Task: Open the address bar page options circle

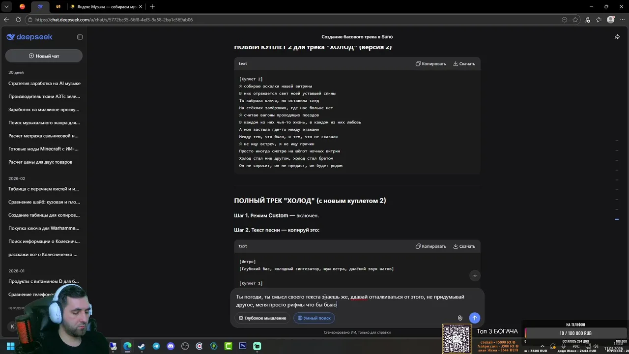Action: click(x=565, y=20)
